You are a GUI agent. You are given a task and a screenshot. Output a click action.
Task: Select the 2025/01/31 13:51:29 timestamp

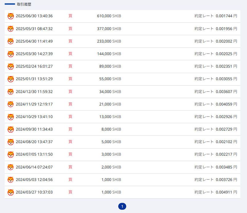(x=34, y=79)
